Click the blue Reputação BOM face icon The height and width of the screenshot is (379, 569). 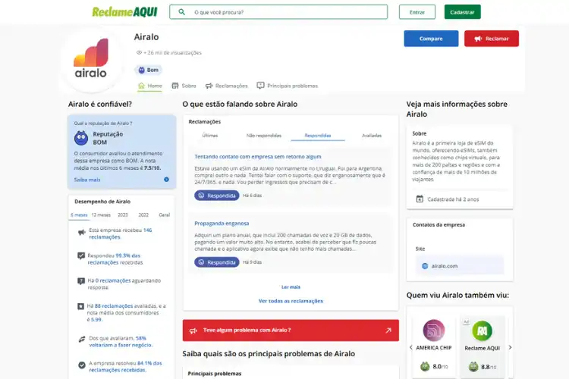(x=81, y=138)
